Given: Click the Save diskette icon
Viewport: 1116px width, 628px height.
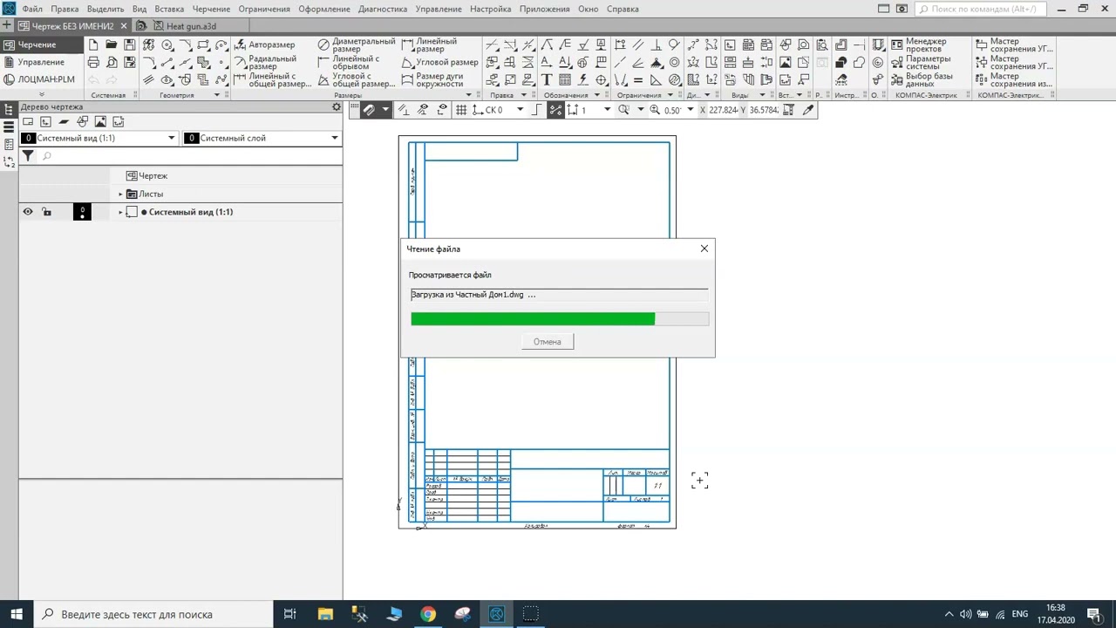Looking at the screenshot, I should pos(130,44).
